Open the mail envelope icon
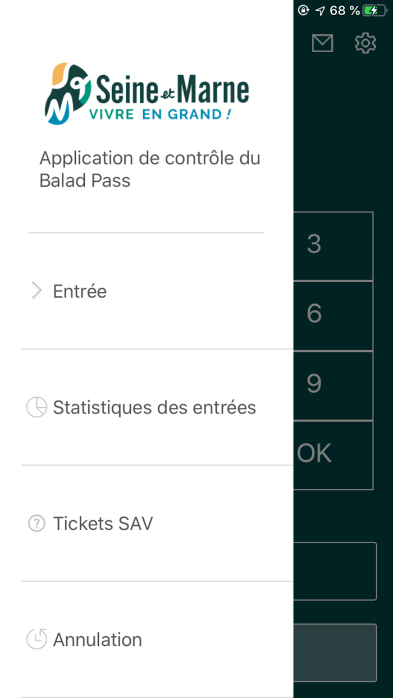The image size is (393, 698). (322, 43)
